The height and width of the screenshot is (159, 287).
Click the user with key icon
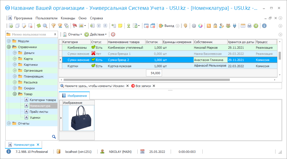pos(222,26)
